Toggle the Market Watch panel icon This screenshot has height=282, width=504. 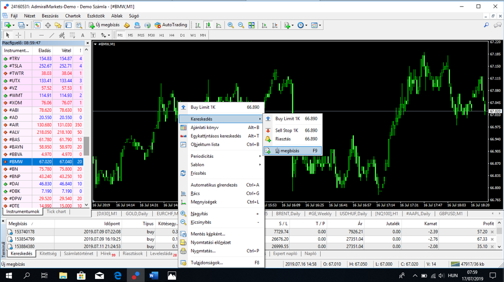click(37, 25)
